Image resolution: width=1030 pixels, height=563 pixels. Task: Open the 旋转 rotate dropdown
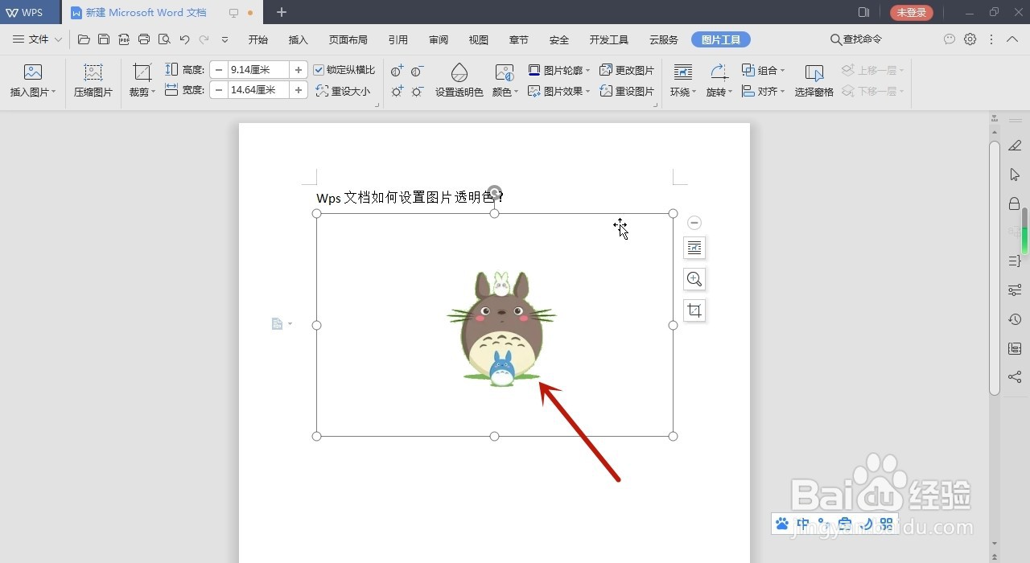tap(719, 92)
